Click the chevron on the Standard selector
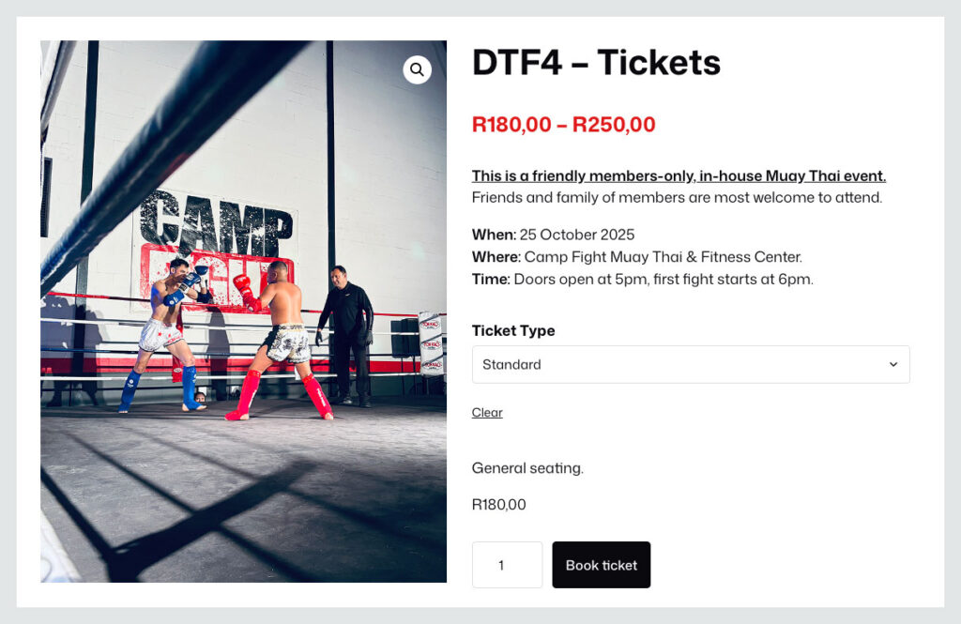The height and width of the screenshot is (624, 961). (x=894, y=364)
